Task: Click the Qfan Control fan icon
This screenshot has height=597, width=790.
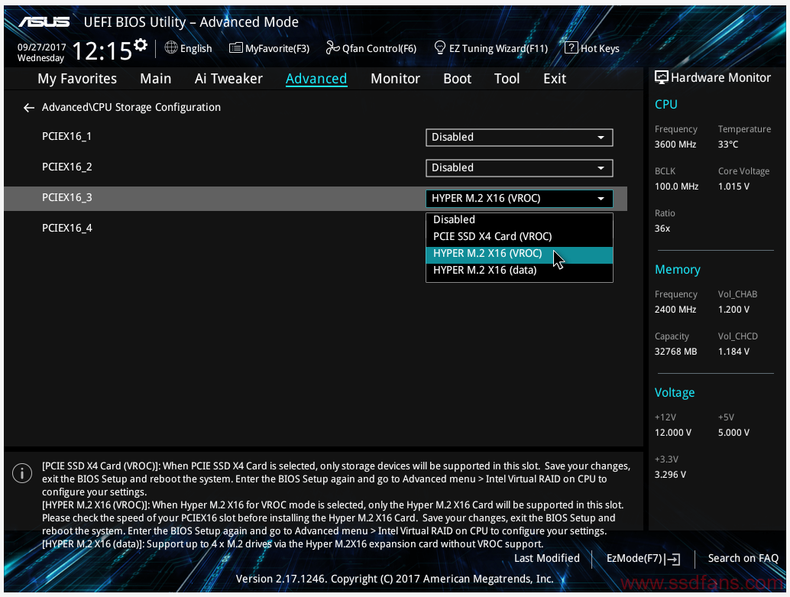Action: click(x=332, y=47)
